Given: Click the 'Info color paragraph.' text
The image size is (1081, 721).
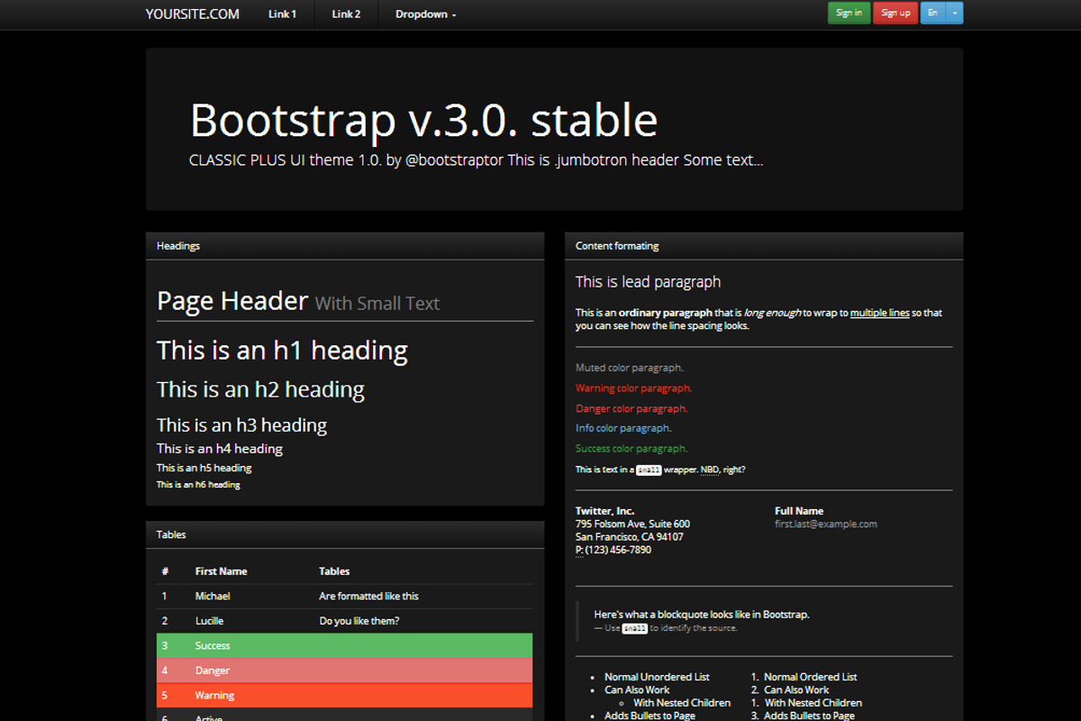Looking at the screenshot, I should (623, 428).
